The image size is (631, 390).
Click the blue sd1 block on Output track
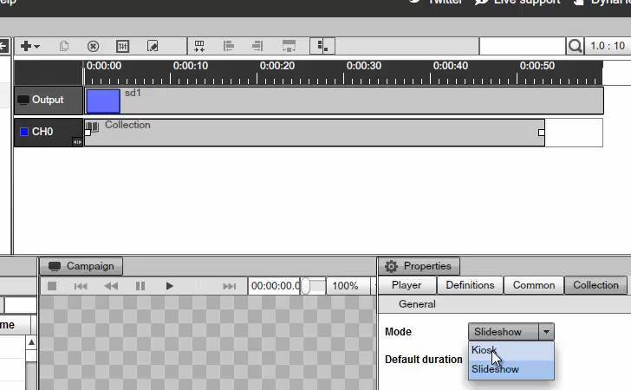pyautogui.click(x=103, y=101)
